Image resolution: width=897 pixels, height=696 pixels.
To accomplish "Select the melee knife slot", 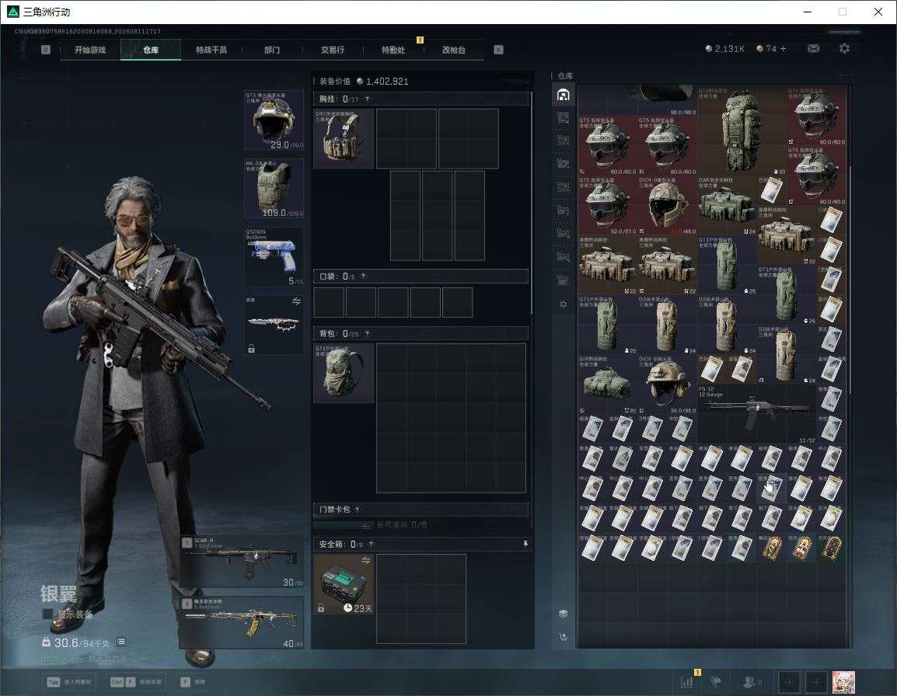I will point(274,324).
